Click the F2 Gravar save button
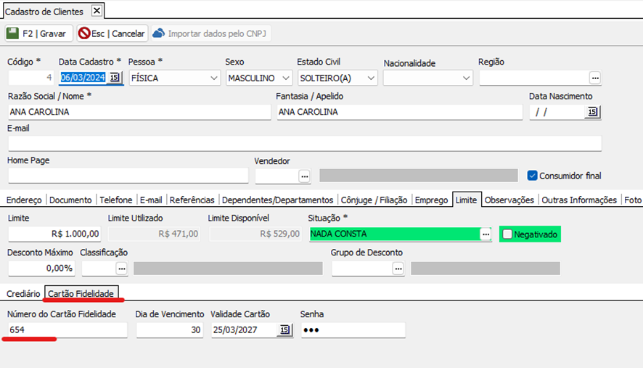Viewport: 643px width, 368px height. (x=38, y=33)
